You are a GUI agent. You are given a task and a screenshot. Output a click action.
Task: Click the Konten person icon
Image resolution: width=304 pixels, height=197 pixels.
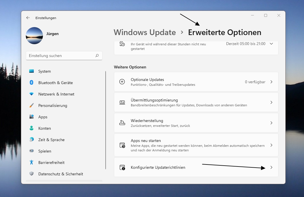tap(31, 128)
